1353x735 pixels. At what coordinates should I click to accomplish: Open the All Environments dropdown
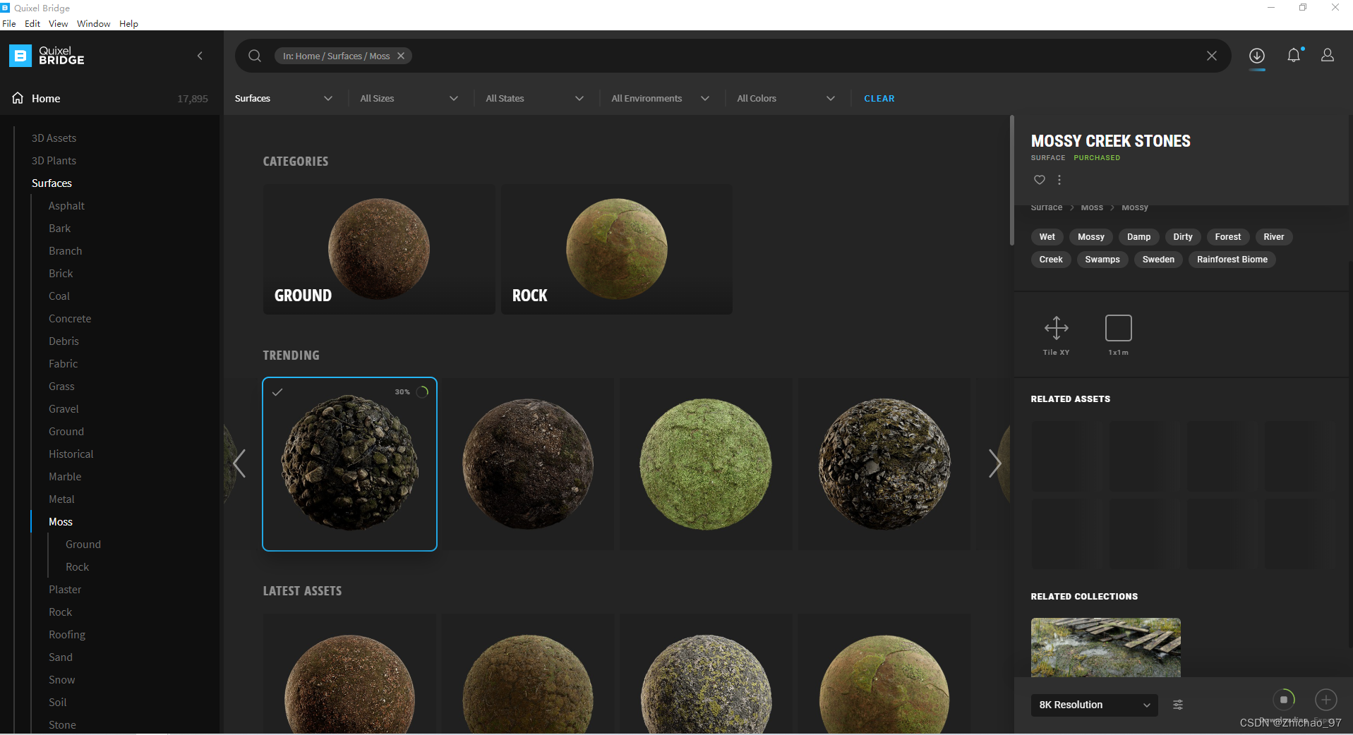(661, 98)
